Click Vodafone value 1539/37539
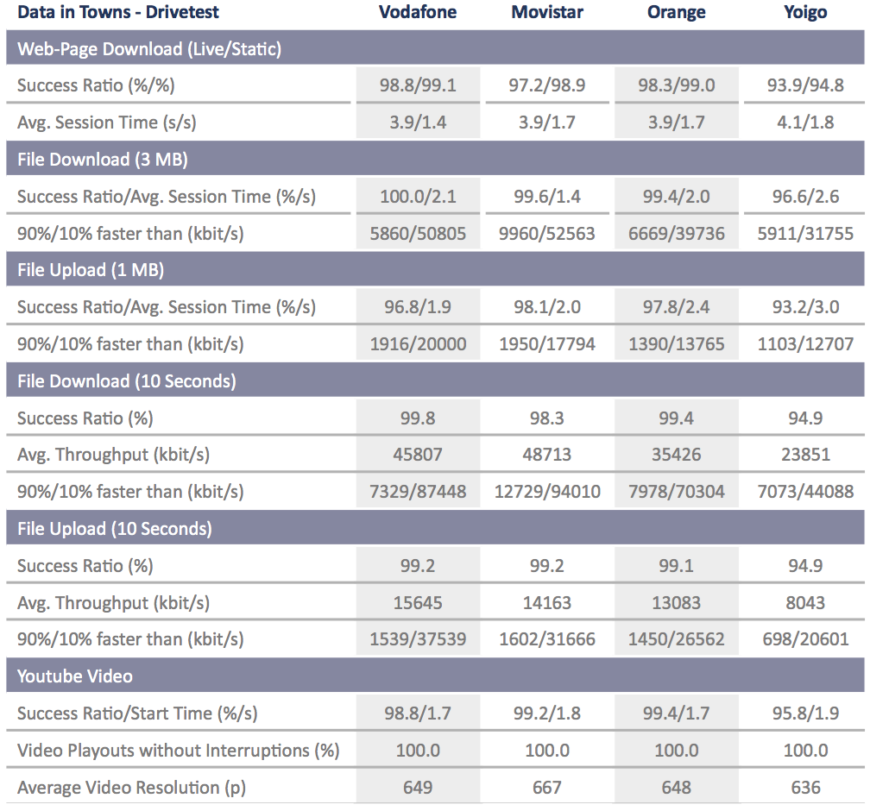Viewport: 870px width, 811px height. pyautogui.click(x=418, y=639)
